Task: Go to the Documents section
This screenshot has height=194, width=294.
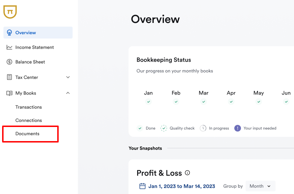Action: (28, 134)
